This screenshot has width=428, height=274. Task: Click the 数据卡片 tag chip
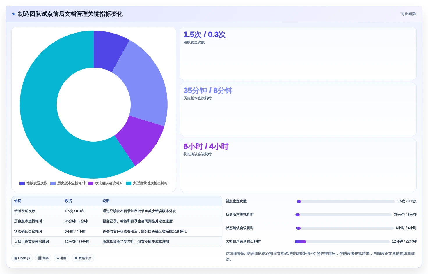coord(83,258)
